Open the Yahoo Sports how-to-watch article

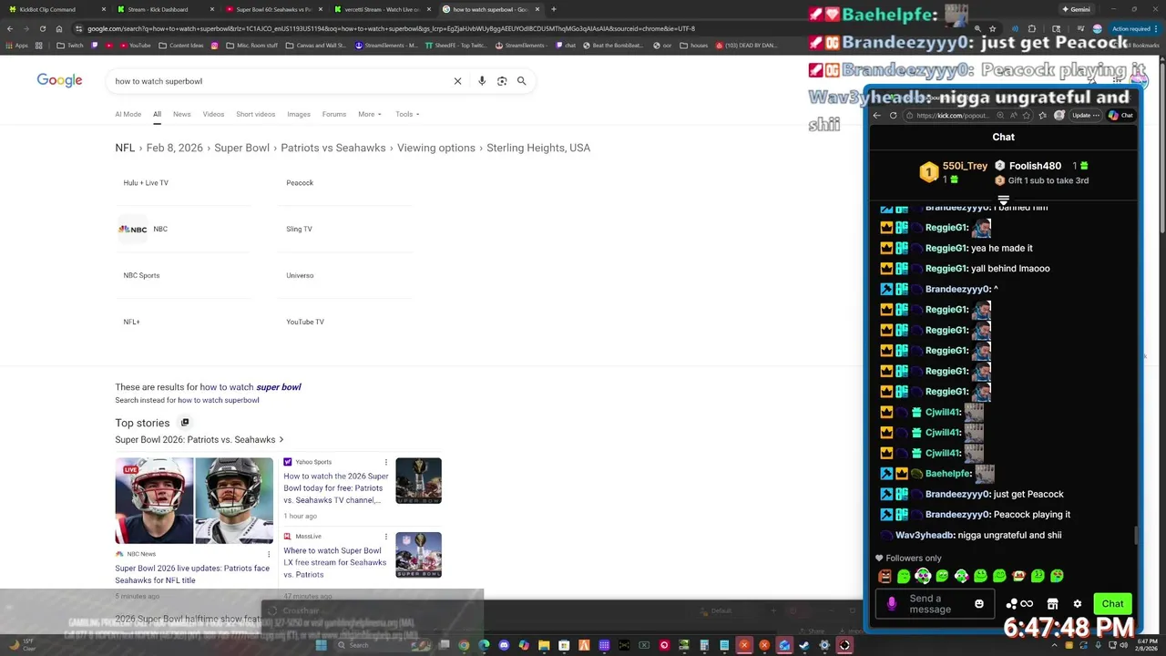click(x=335, y=488)
